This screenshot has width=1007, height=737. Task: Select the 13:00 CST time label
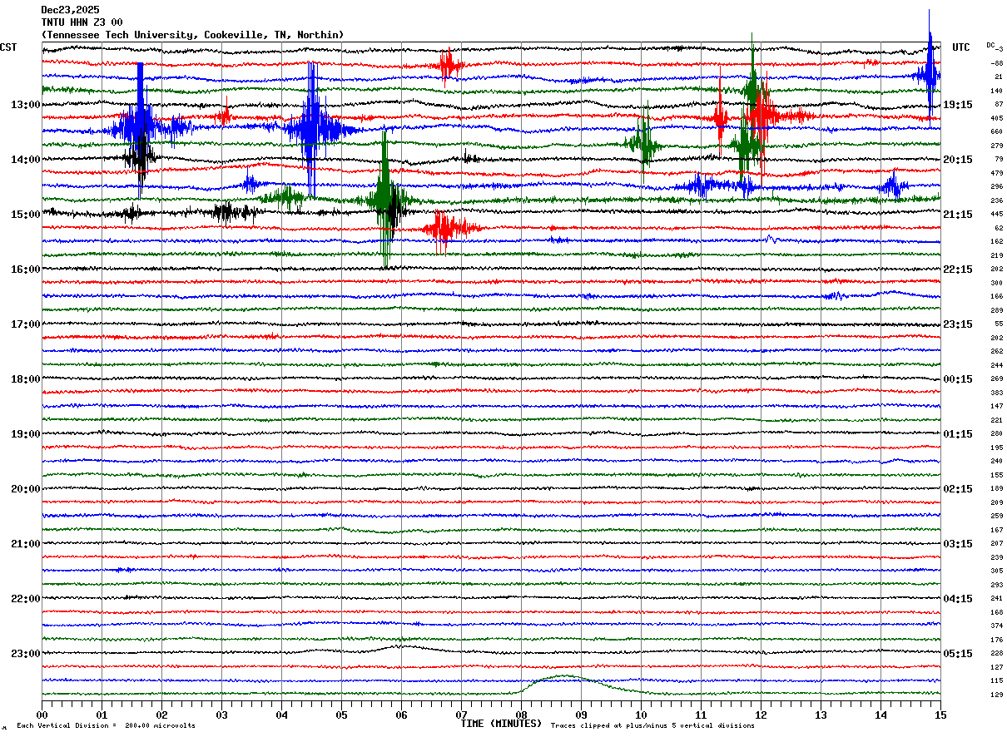tap(25, 105)
